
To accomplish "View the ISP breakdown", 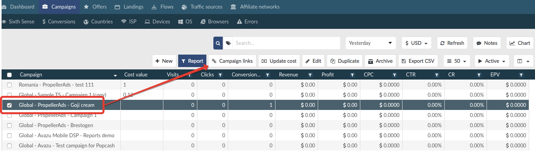I will coord(129,21).
